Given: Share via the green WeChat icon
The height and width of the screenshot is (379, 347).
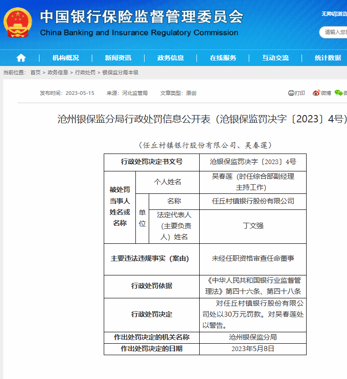Looking at the screenshot, I should (340, 93).
